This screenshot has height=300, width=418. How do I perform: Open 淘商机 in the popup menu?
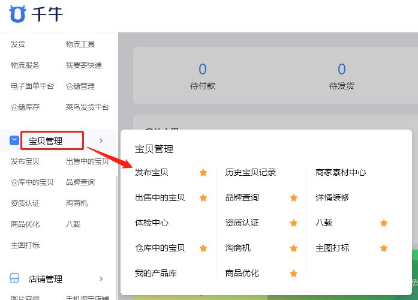point(238,248)
